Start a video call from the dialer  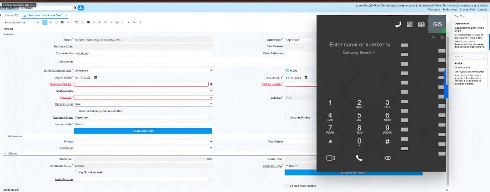[x=331, y=158]
